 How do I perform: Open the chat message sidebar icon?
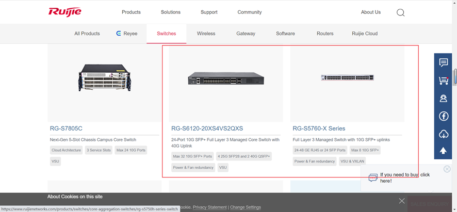point(443,62)
